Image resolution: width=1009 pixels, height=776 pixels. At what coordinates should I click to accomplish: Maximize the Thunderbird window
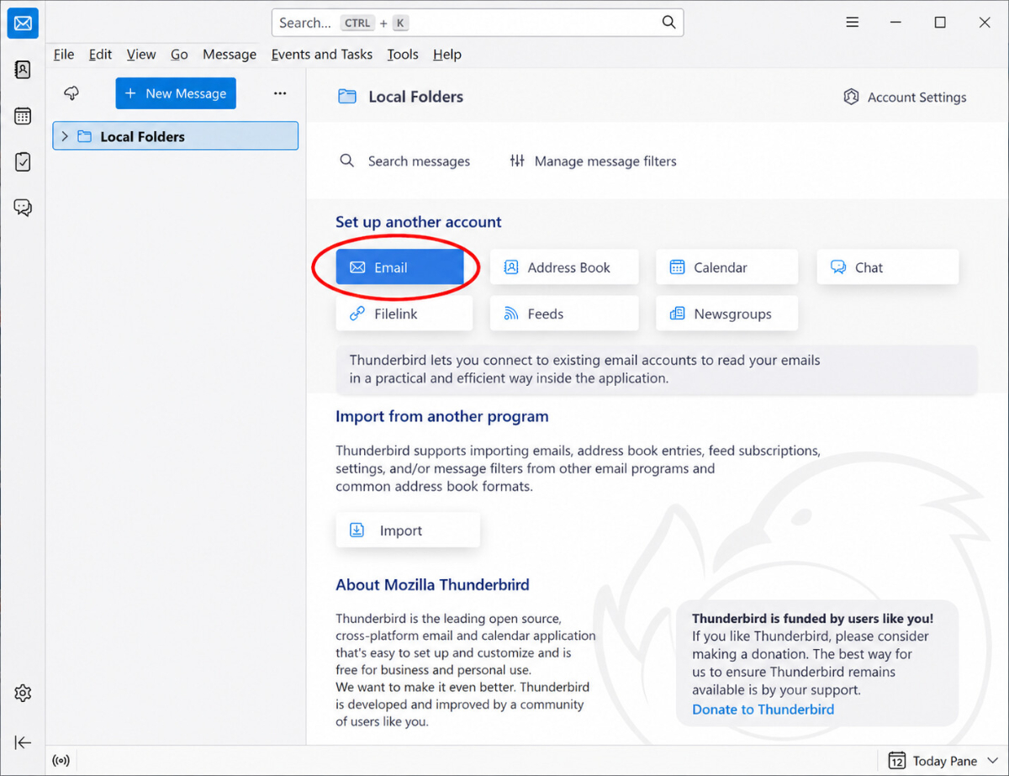tap(940, 23)
